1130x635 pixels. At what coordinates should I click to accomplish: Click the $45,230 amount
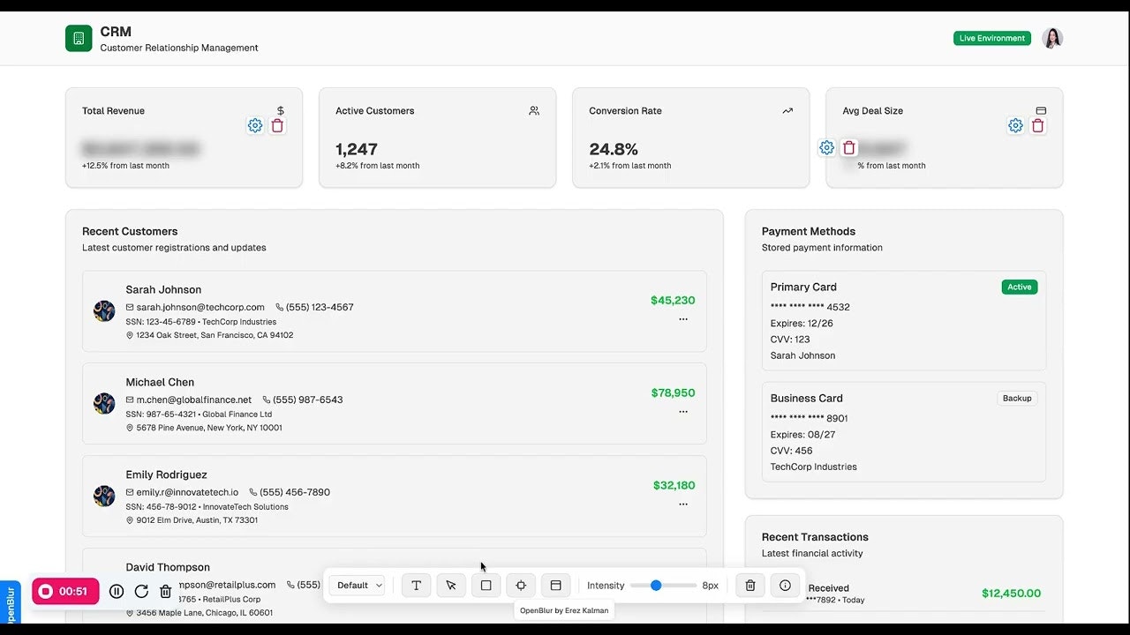(673, 301)
